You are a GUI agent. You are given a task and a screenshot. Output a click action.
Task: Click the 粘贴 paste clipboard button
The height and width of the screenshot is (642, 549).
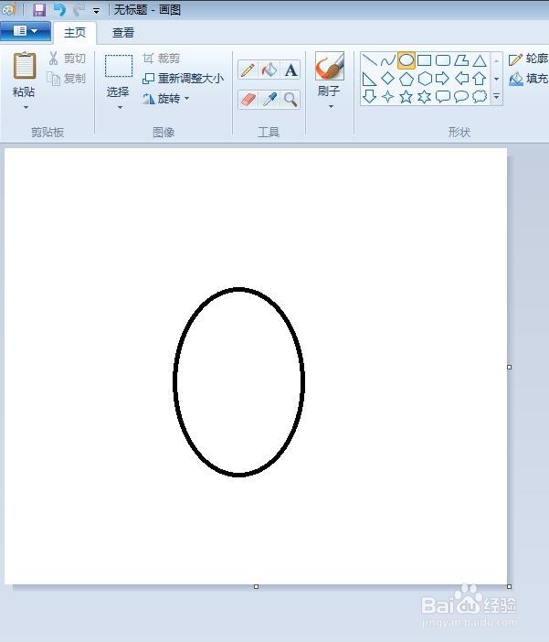click(25, 66)
